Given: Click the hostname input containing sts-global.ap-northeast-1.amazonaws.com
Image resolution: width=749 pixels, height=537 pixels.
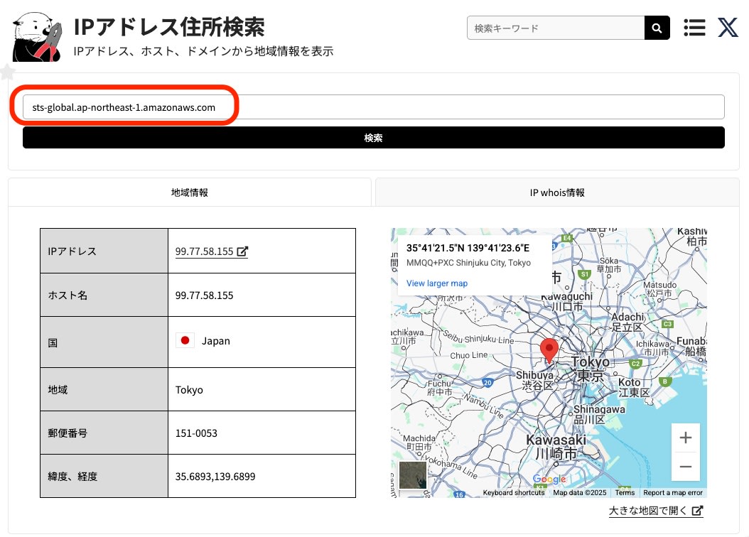Looking at the screenshot, I should click(374, 107).
